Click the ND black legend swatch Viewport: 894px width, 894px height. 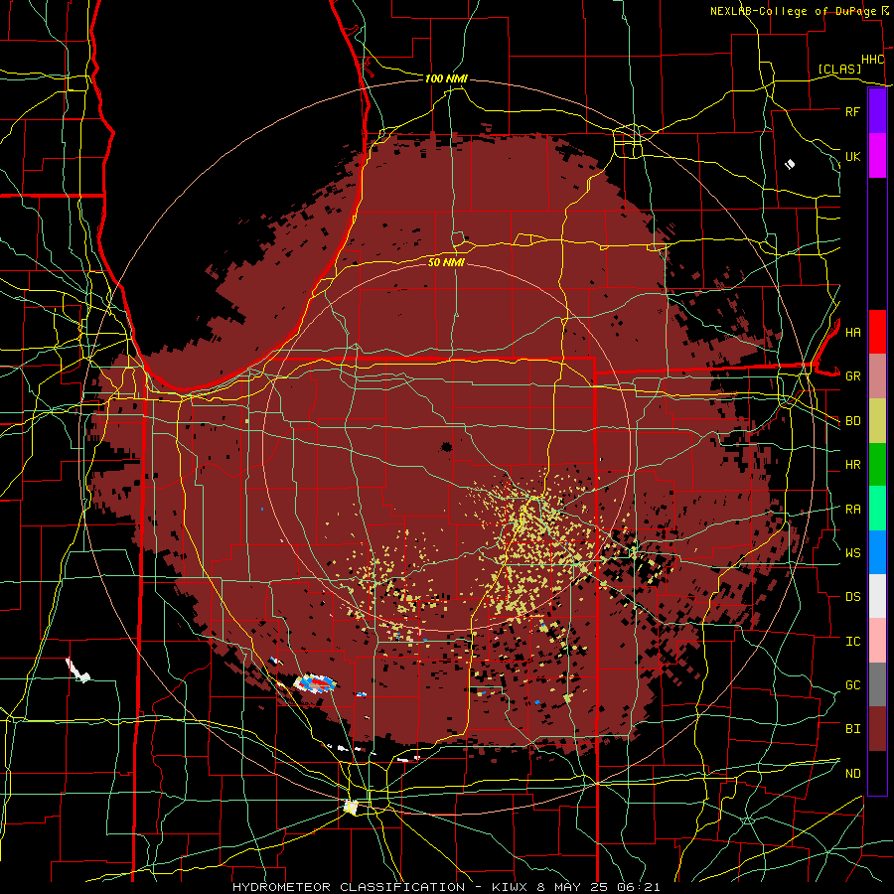coord(877,773)
